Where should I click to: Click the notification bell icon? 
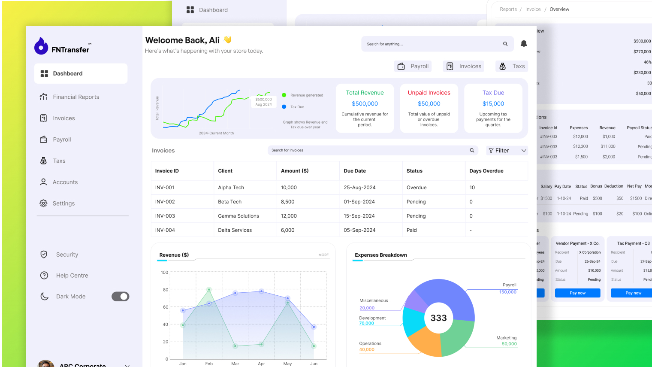pos(524,44)
